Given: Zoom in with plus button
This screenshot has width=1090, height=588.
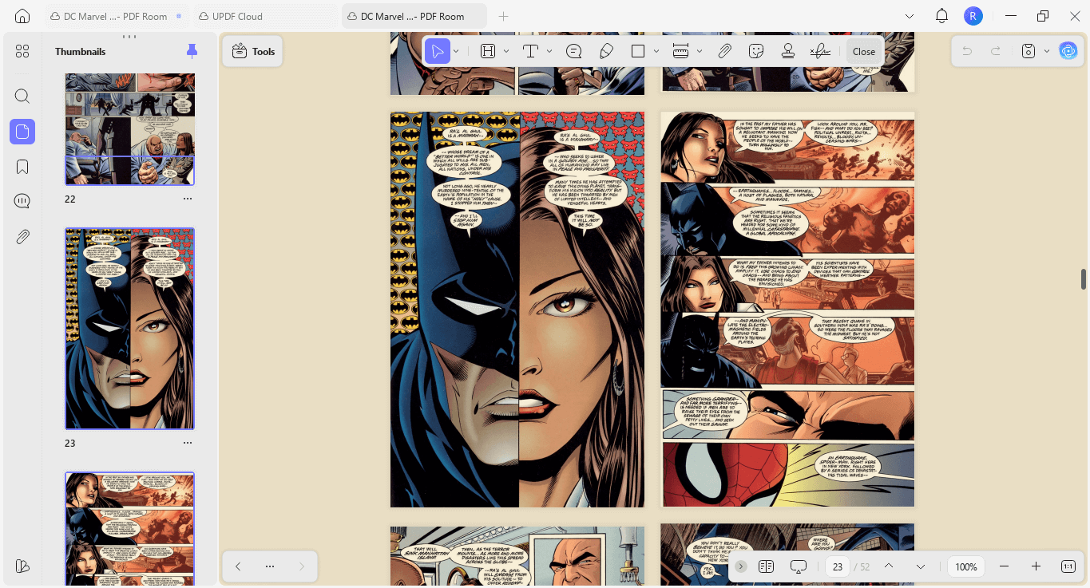Looking at the screenshot, I should (x=1036, y=566).
